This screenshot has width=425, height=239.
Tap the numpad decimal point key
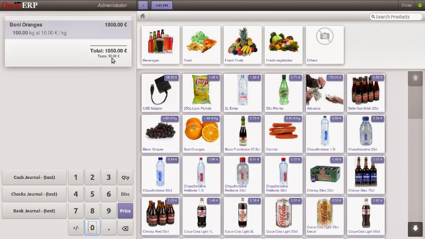pos(109,227)
